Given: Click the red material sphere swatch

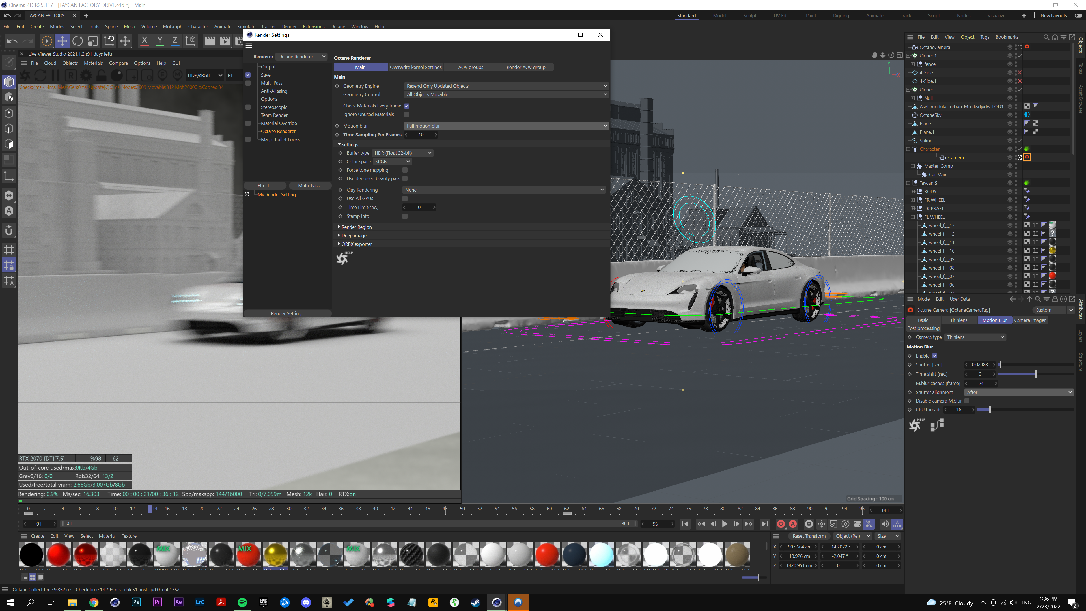Looking at the screenshot, I should click(x=58, y=554).
